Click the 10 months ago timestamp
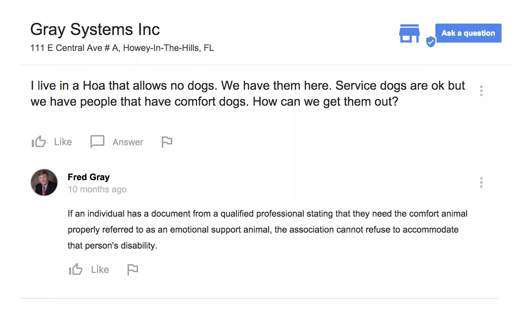Viewport: 529px width, 317px height. tap(97, 189)
